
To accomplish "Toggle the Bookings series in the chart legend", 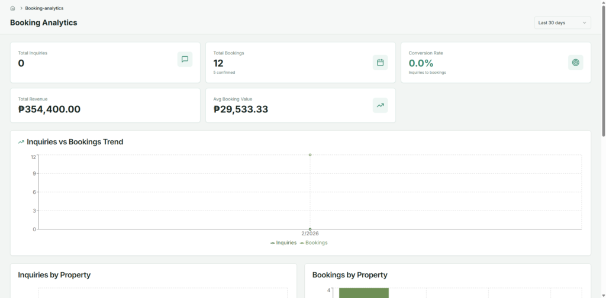I will click(314, 242).
